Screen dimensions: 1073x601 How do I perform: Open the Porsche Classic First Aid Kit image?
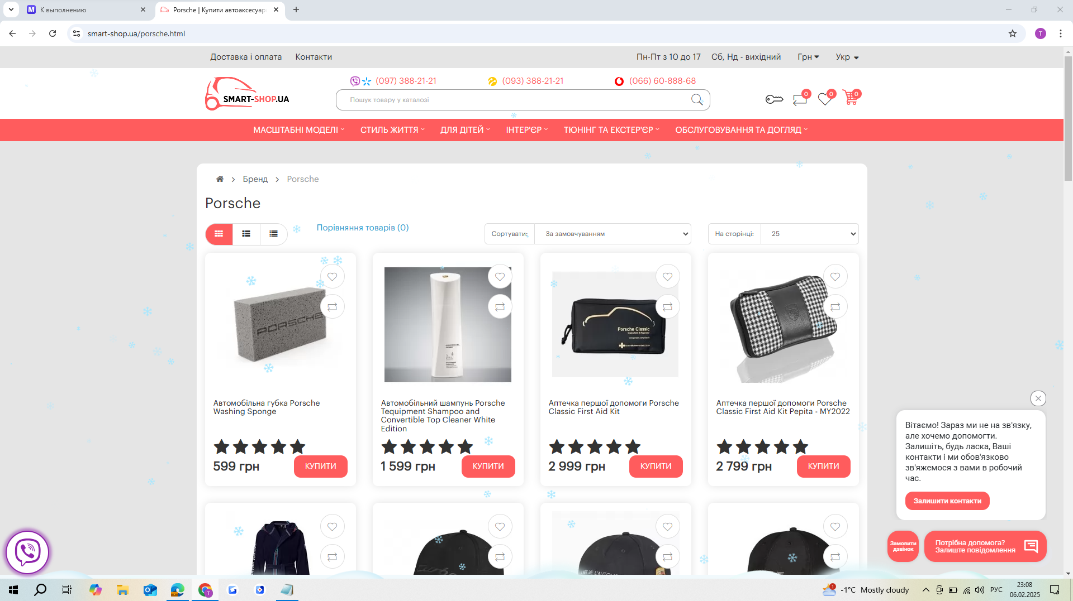(615, 324)
